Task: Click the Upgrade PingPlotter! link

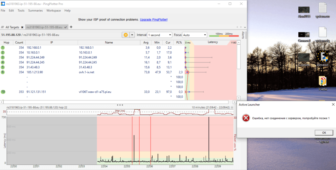Action: (154, 20)
